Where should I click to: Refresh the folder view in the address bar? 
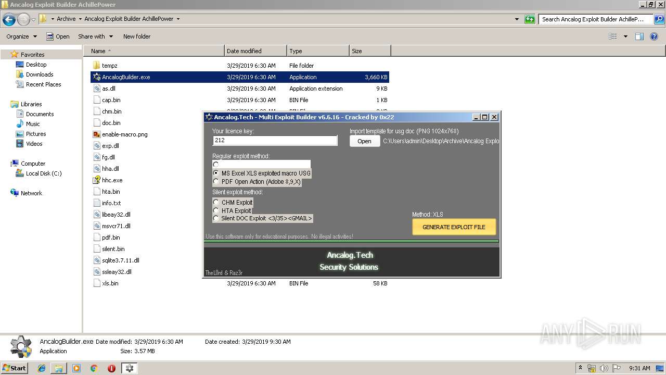point(530,19)
